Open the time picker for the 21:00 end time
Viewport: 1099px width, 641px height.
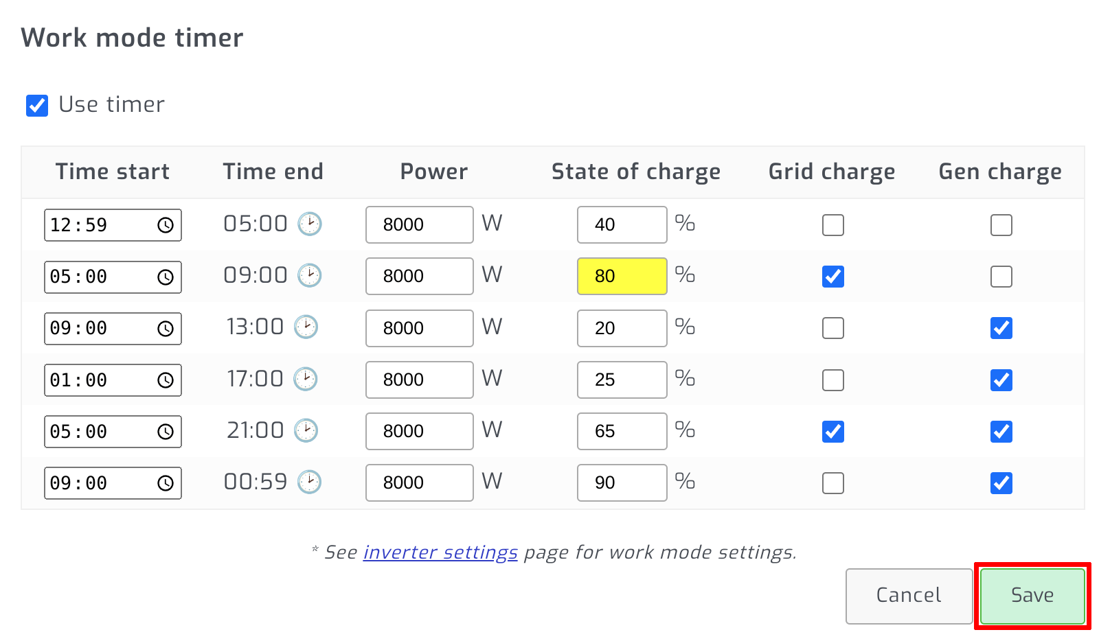pos(307,430)
